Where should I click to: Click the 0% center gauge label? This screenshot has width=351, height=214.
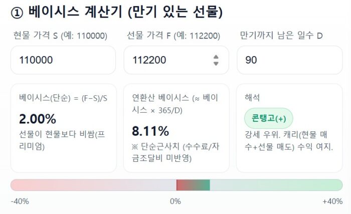point(175,201)
